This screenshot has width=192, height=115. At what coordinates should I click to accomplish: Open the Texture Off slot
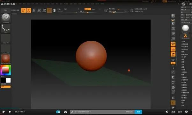[x=6, y=49]
